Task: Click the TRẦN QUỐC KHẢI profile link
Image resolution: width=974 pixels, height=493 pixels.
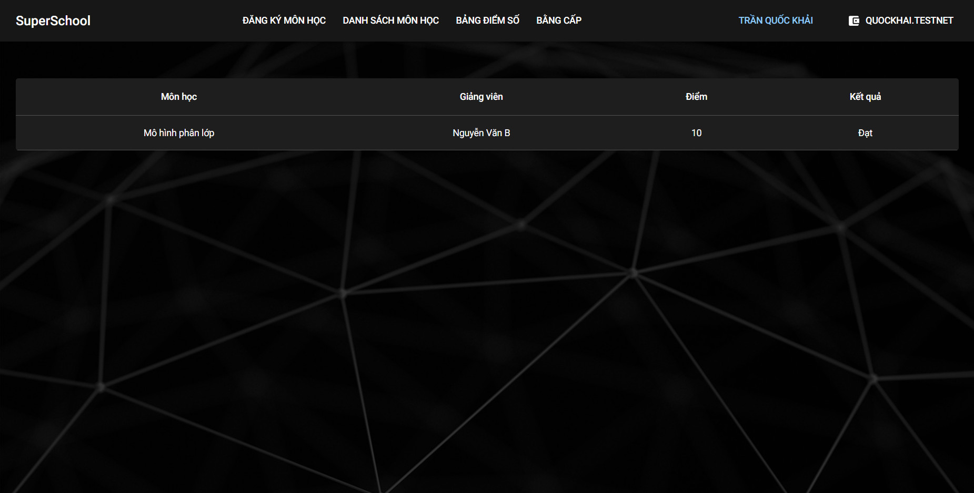Action: pyautogui.click(x=776, y=20)
